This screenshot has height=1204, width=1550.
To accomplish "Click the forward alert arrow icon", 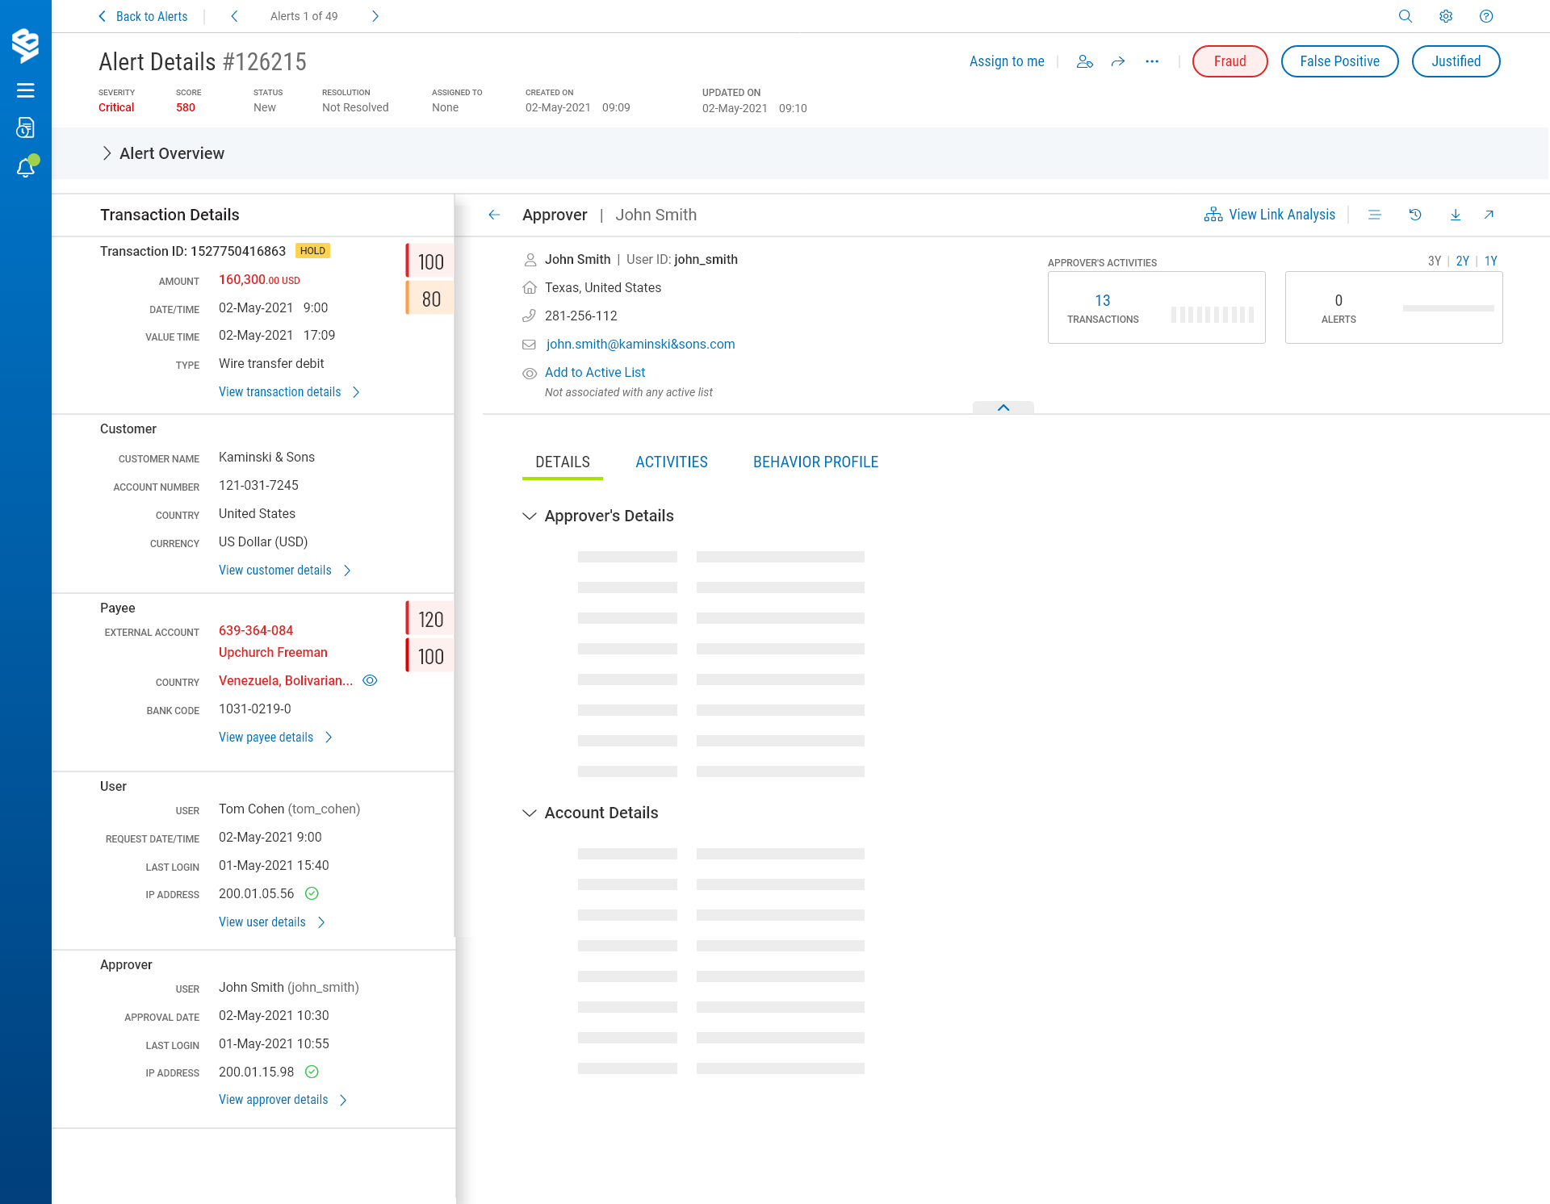I will tap(1118, 61).
